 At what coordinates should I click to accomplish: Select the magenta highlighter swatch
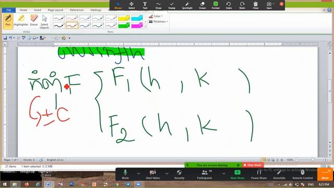pyautogui.click(x=137, y=26)
